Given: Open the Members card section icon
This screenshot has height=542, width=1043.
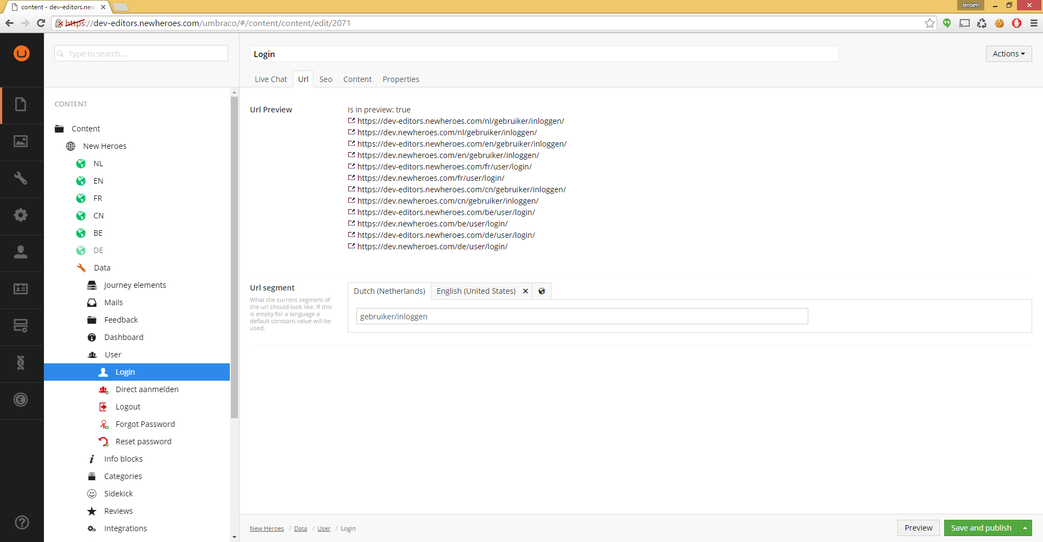Looking at the screenshot, I should 21,289.
